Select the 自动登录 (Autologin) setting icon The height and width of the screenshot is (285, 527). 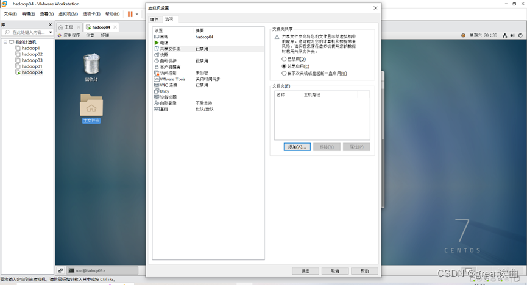pos(157,103)
